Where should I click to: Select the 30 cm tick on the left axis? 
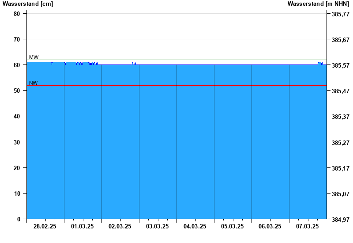coord(17,142)
